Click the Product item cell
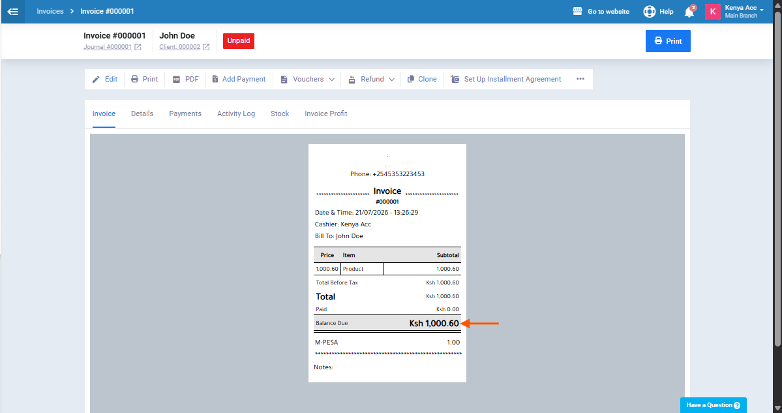Screen dimensions: 782x413 click(363, 269)
